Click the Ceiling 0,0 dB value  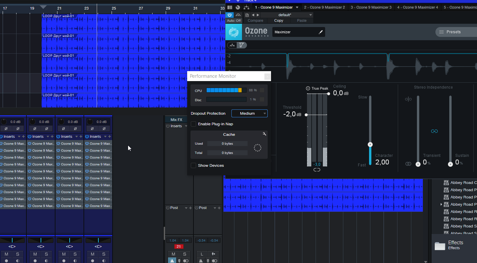(340, 93)
